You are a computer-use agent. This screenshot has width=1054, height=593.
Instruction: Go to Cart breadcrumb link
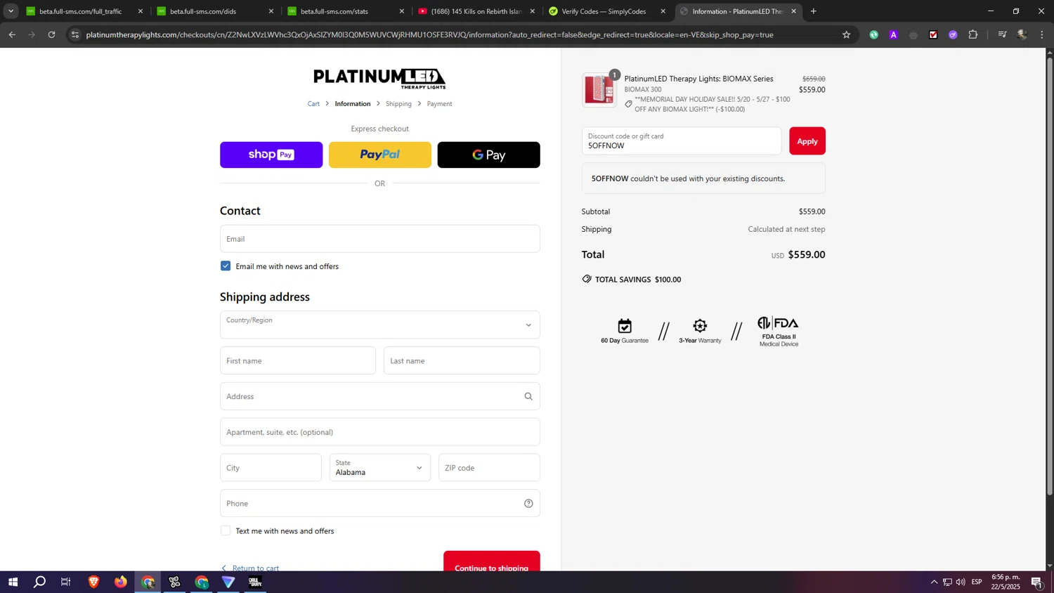pos(313,104)
